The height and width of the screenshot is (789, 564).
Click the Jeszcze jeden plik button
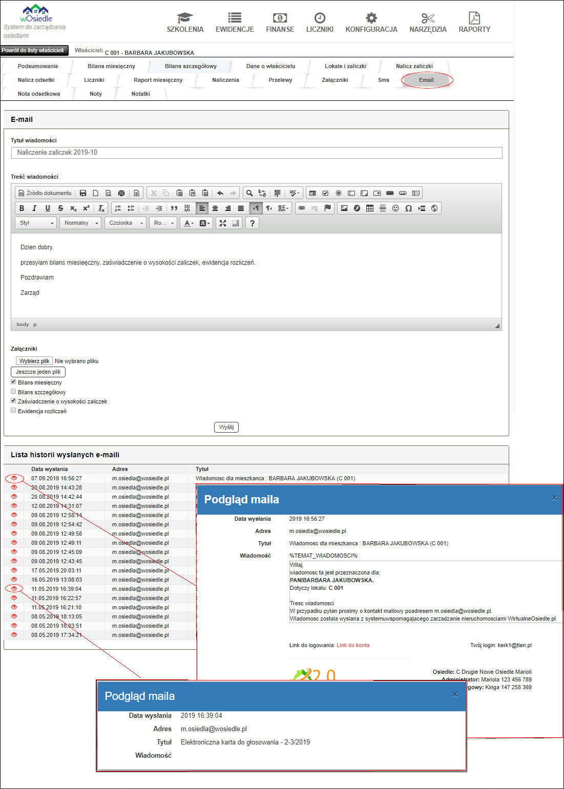38,372
